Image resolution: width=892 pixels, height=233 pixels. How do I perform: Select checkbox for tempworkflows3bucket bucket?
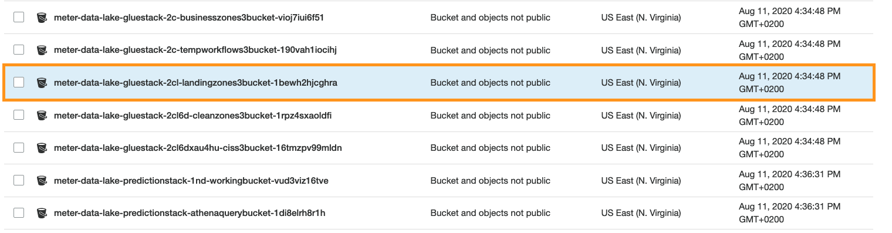[19, 50]
